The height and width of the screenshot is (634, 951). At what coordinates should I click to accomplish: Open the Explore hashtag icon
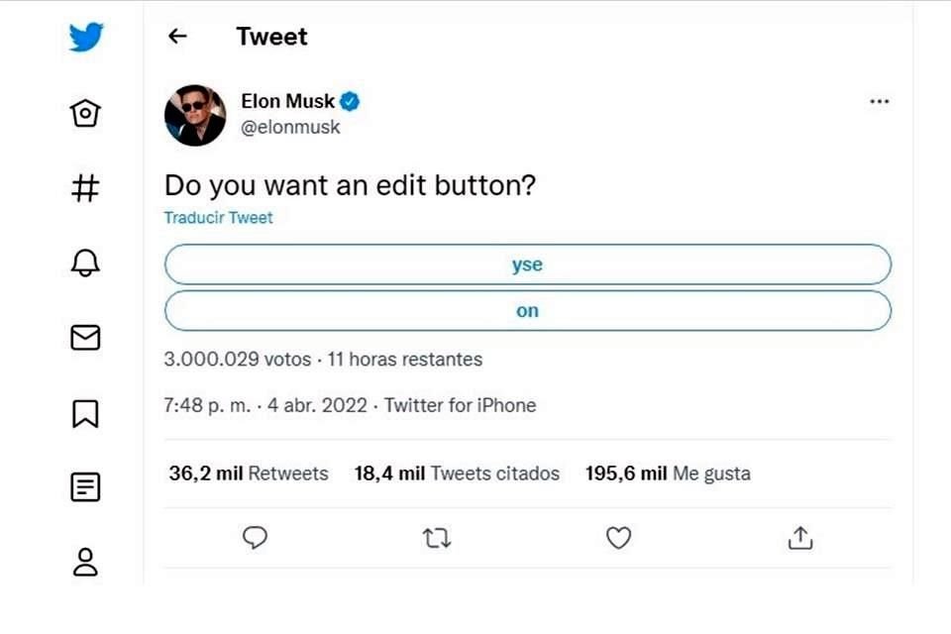click(x=86, y=188)
